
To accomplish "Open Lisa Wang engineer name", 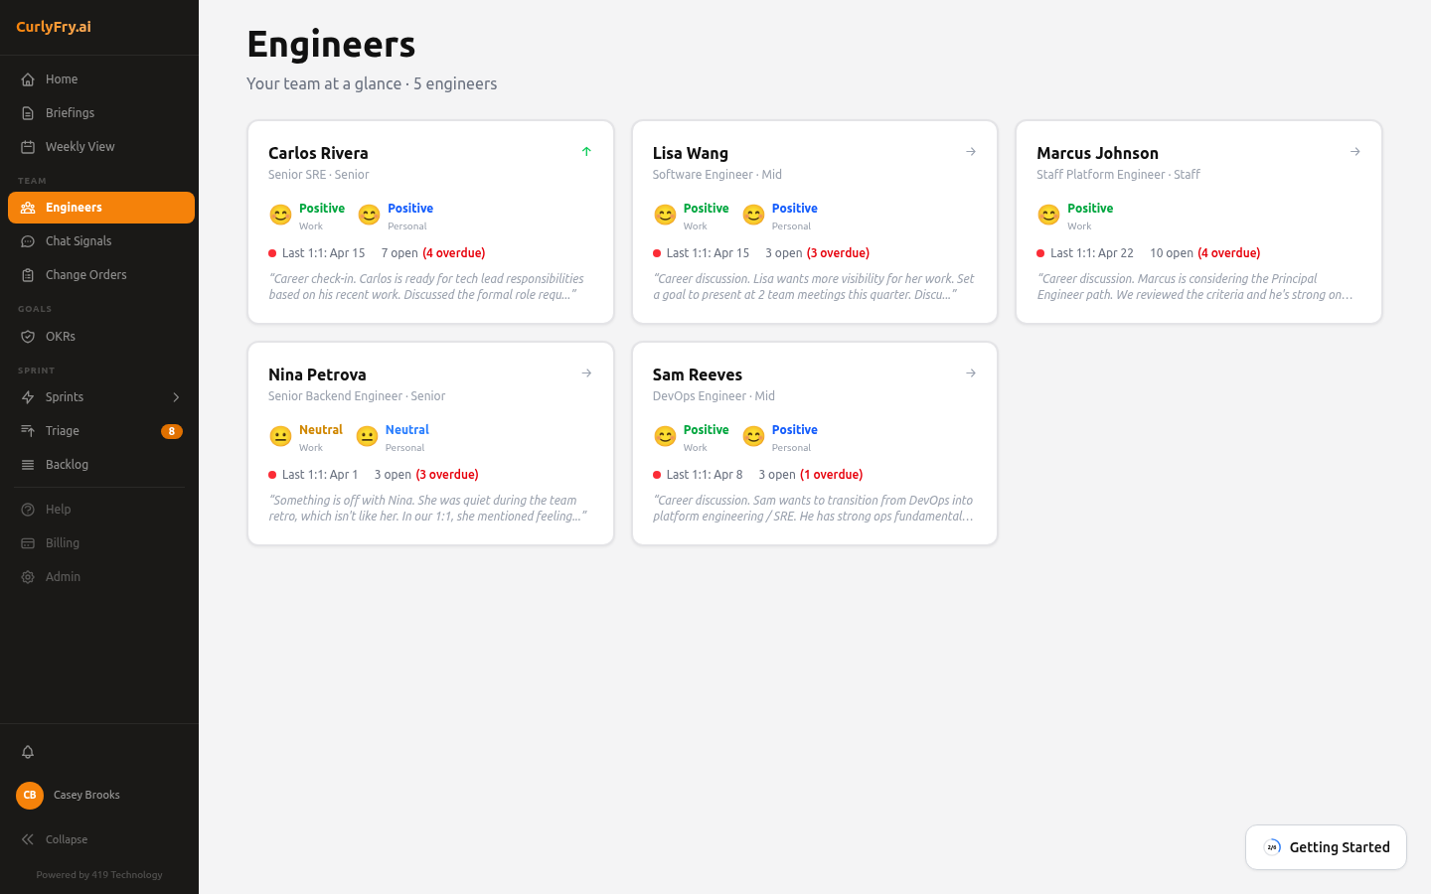I will [691, 153].
